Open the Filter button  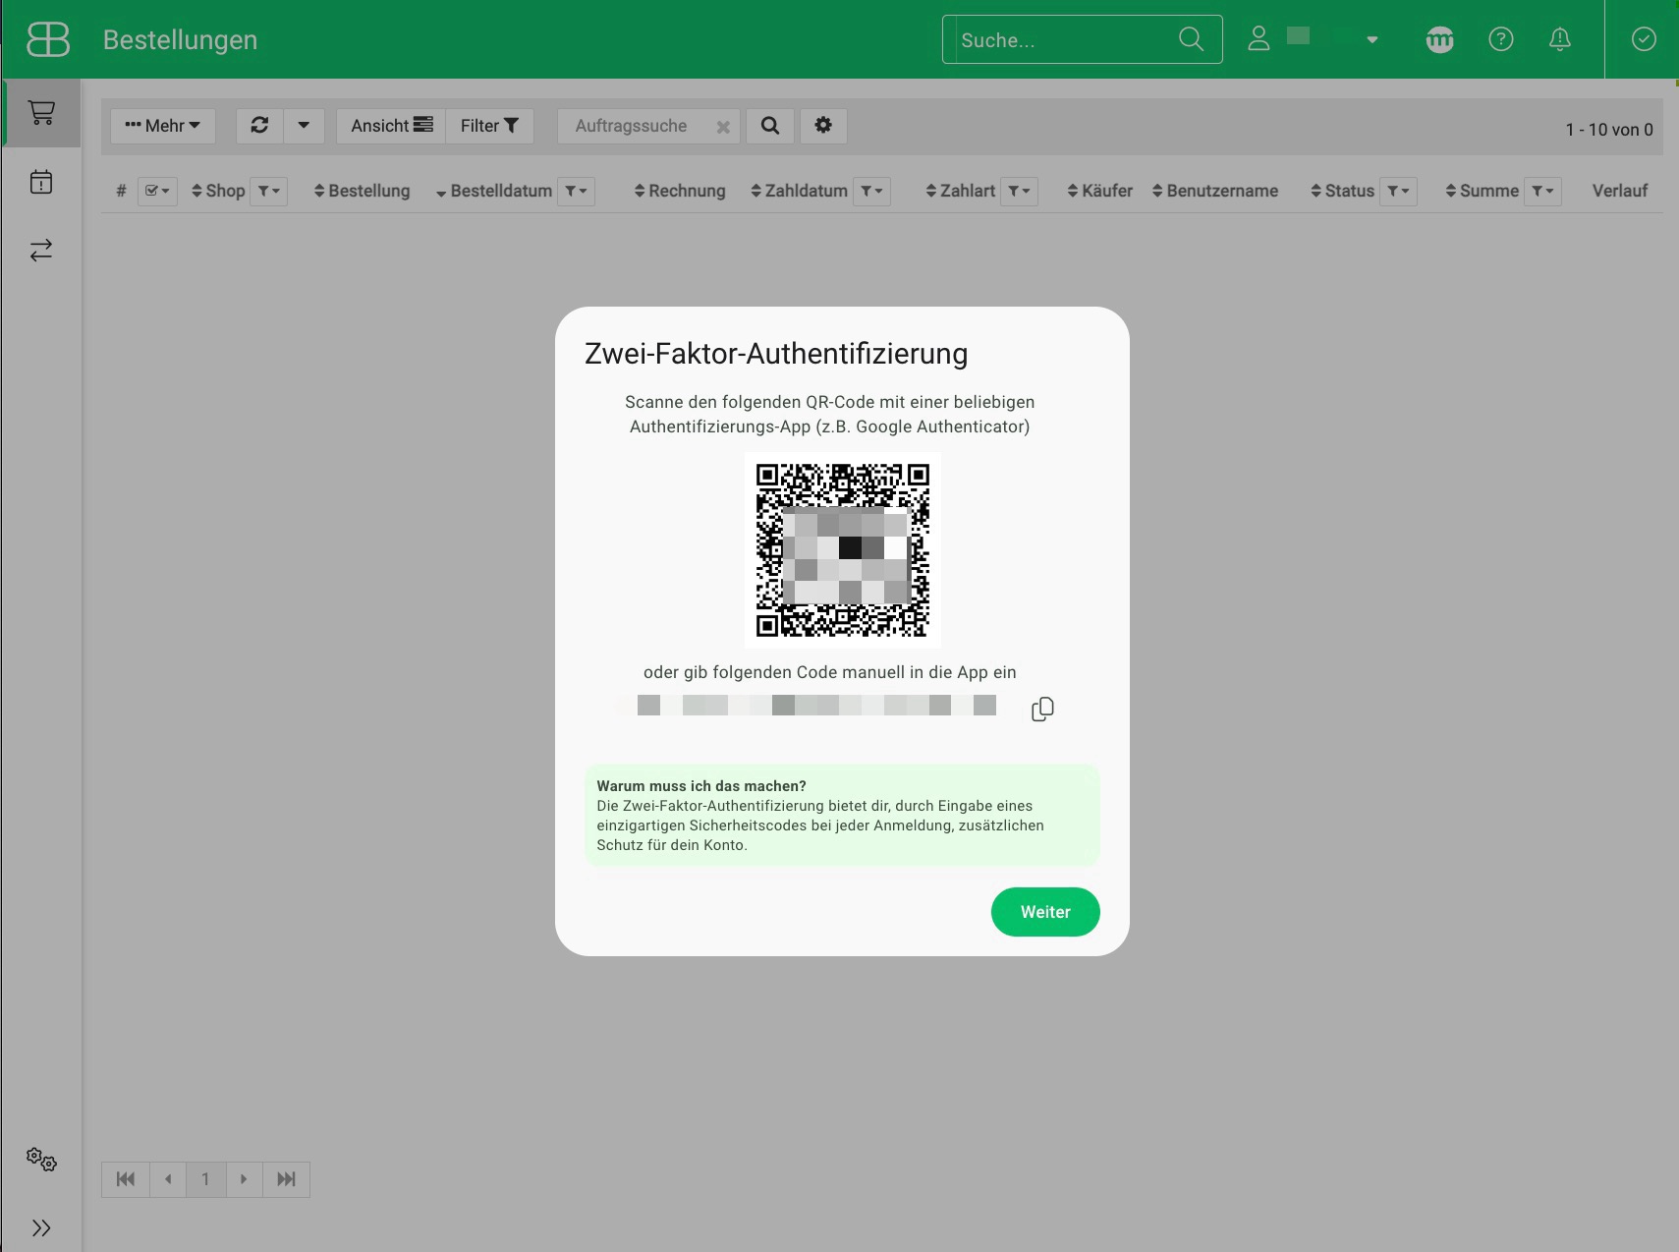tap(489, 126)
